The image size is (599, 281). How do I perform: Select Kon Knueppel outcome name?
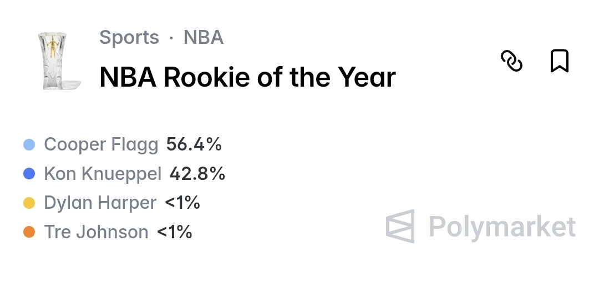point(103,174)
